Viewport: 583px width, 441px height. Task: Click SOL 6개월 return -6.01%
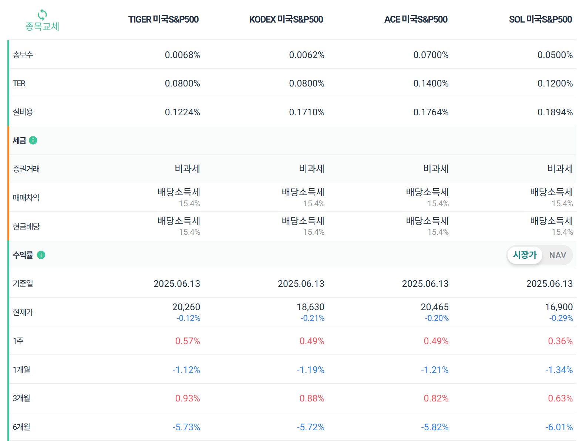559,427
